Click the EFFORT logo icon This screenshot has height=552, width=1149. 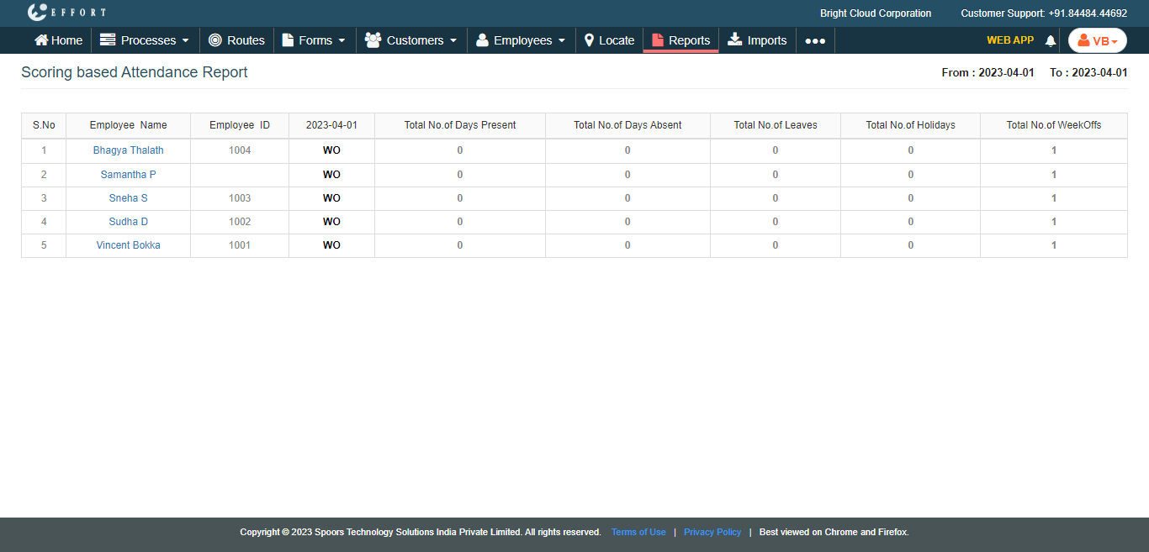[37, 13]
